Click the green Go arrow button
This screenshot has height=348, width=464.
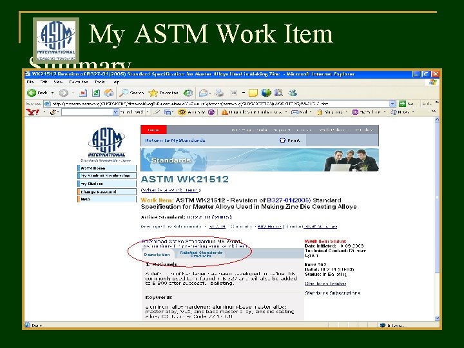402,104
